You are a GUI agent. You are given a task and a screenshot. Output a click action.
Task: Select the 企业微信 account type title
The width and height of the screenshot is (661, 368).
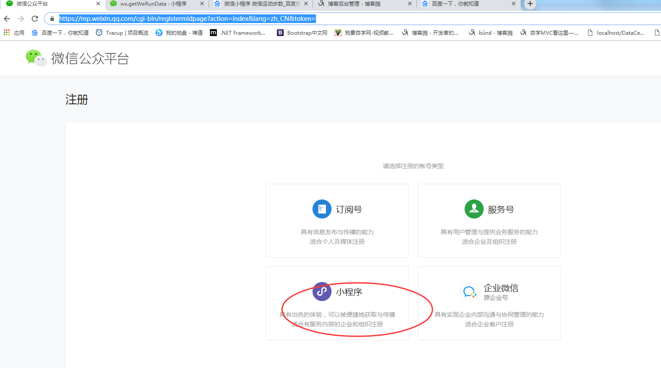click(x=501, y=288)
